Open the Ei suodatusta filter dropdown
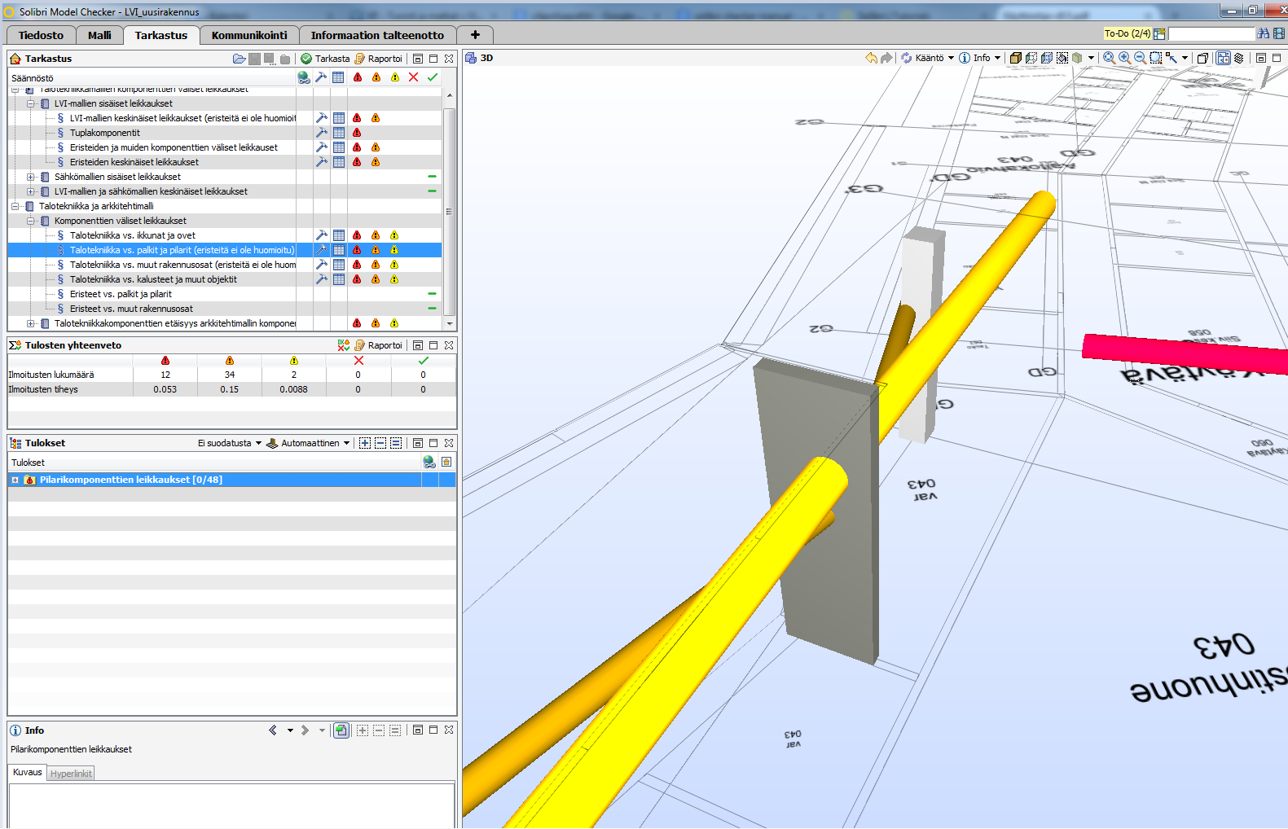 [230, 443]
